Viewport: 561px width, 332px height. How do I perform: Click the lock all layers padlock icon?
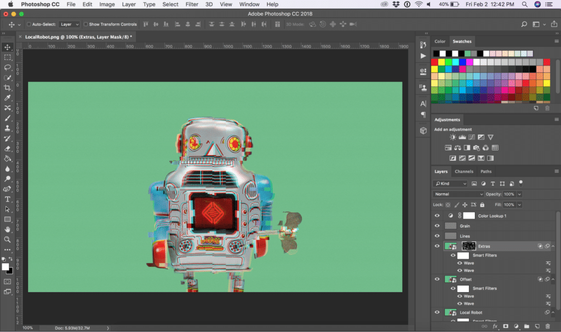482,205
